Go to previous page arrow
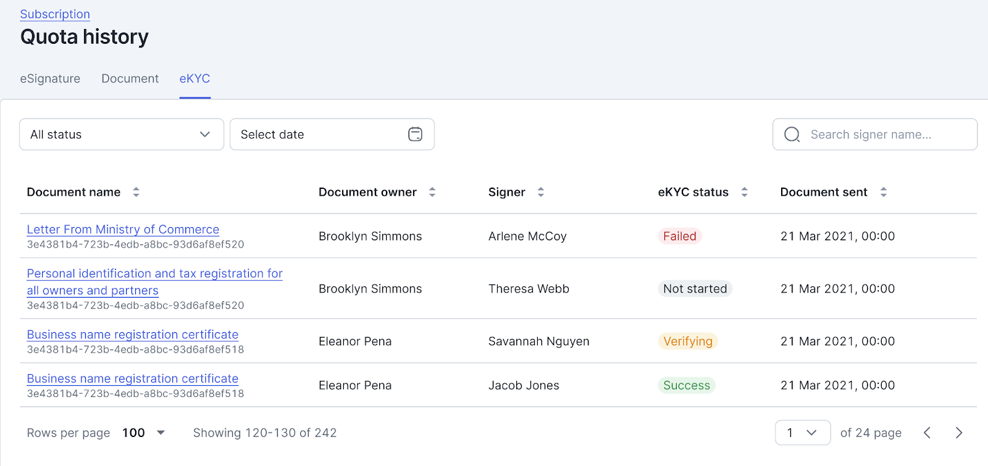This screenshot has height=466, width=988. (927, 433)
